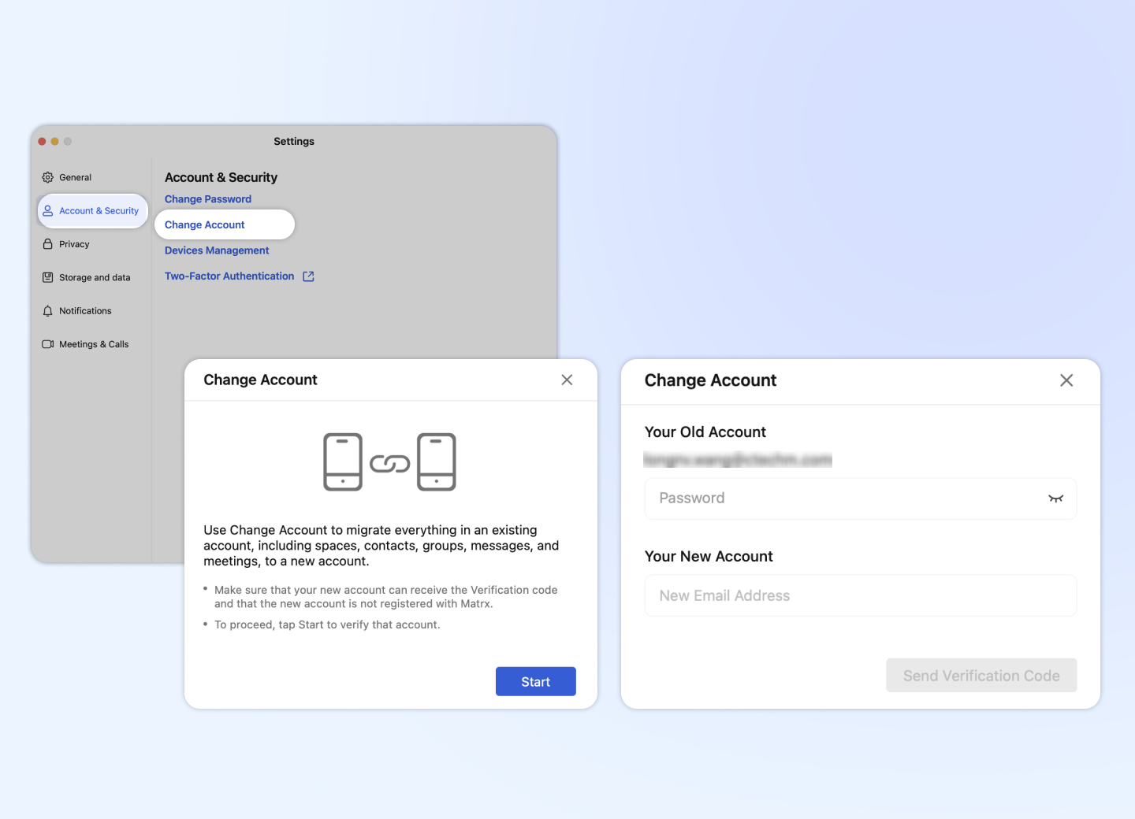This screenshot has height=819, width=1135.
Task: Select Change Account option
Action: [205, 225]
